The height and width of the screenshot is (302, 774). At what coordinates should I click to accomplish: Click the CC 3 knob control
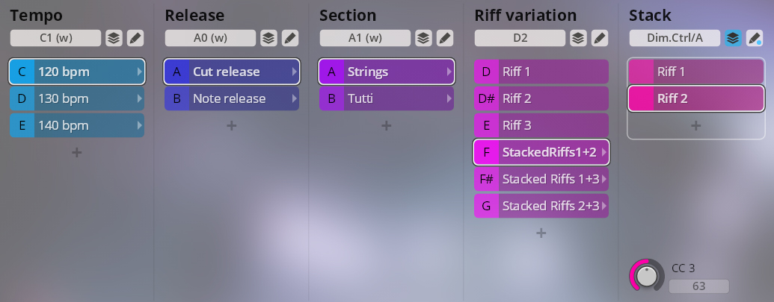click(x=646, y=274)
